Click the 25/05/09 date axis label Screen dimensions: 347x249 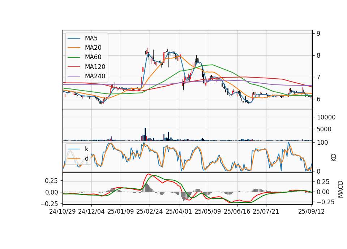pyautogui.click(x=207, y=212)
